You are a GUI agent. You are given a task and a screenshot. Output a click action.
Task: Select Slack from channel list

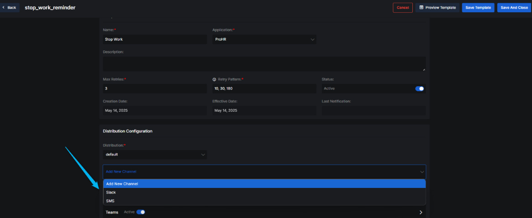point(111,192)
